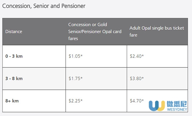Click the 0 - 3 km row label

[14, 56]
